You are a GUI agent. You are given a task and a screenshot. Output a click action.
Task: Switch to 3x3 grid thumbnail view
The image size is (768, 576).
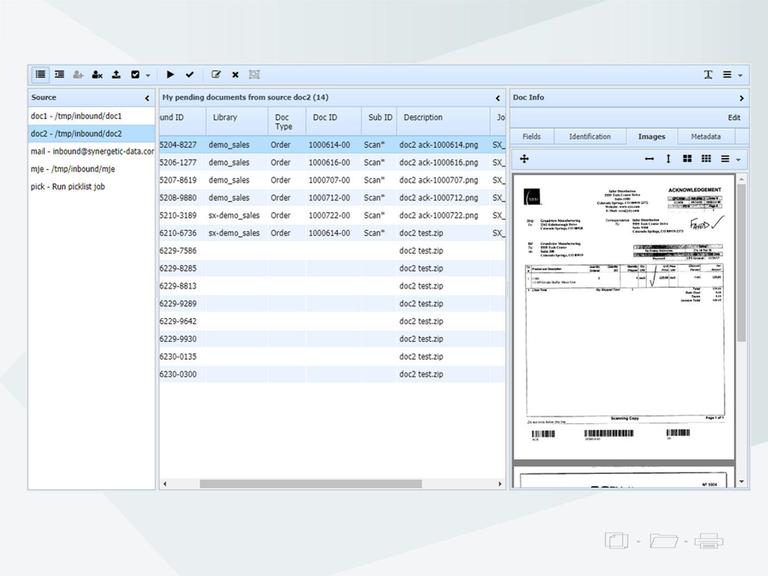(x=706, y=159)
